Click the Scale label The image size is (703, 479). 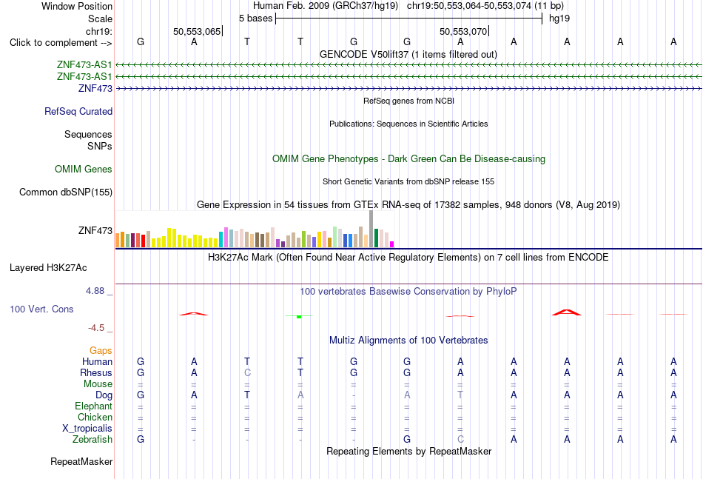100,19
